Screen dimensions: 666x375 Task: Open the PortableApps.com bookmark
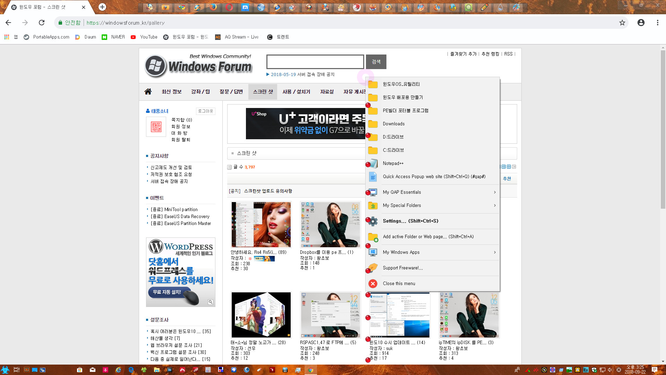click(x=46, y=37)
